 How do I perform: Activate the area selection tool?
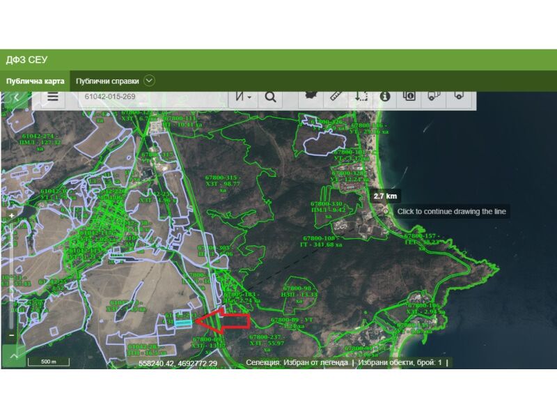tap(361, 96)
